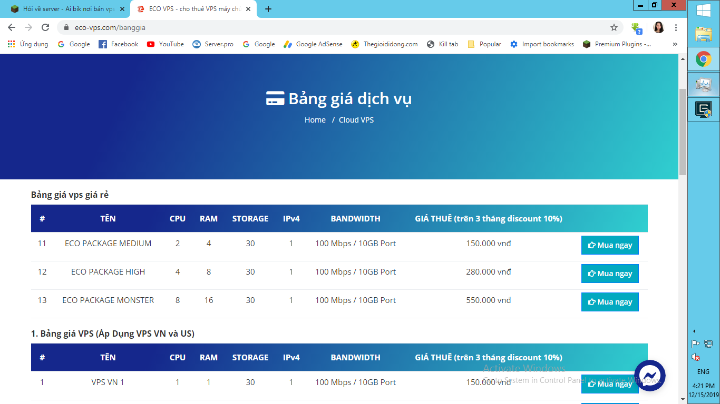Open File Explorer from the taskbar
The width and height of the screenshot is (720, 404).
(x=704, y=34)
